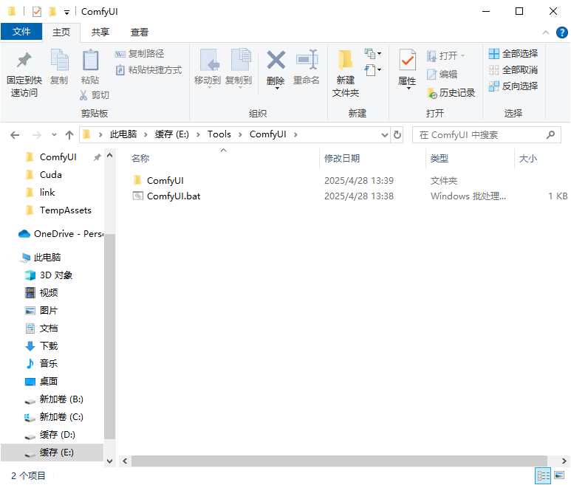Click the Refresh button by address bar
This screenshot has height=485, width=571.
point(397,135)
